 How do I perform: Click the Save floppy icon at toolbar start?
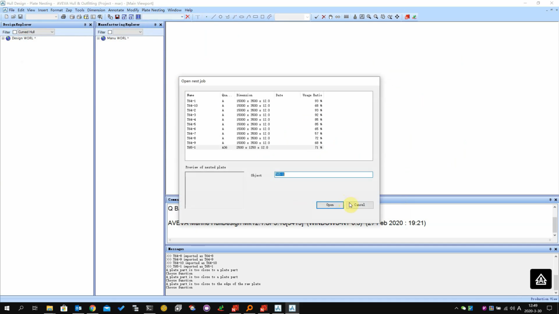[x=20, y=17]
